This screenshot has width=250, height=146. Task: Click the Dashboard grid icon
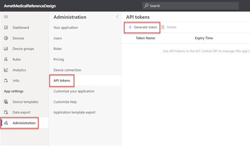(x=6, y=27)
